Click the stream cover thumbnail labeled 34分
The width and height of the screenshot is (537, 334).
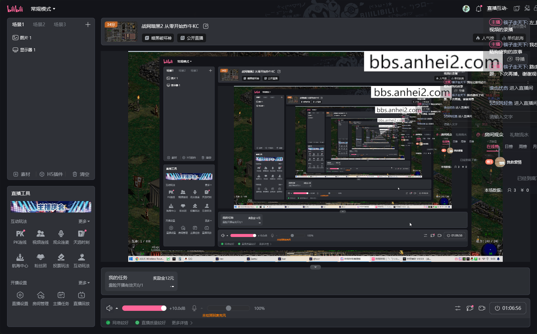coord(121,32)
